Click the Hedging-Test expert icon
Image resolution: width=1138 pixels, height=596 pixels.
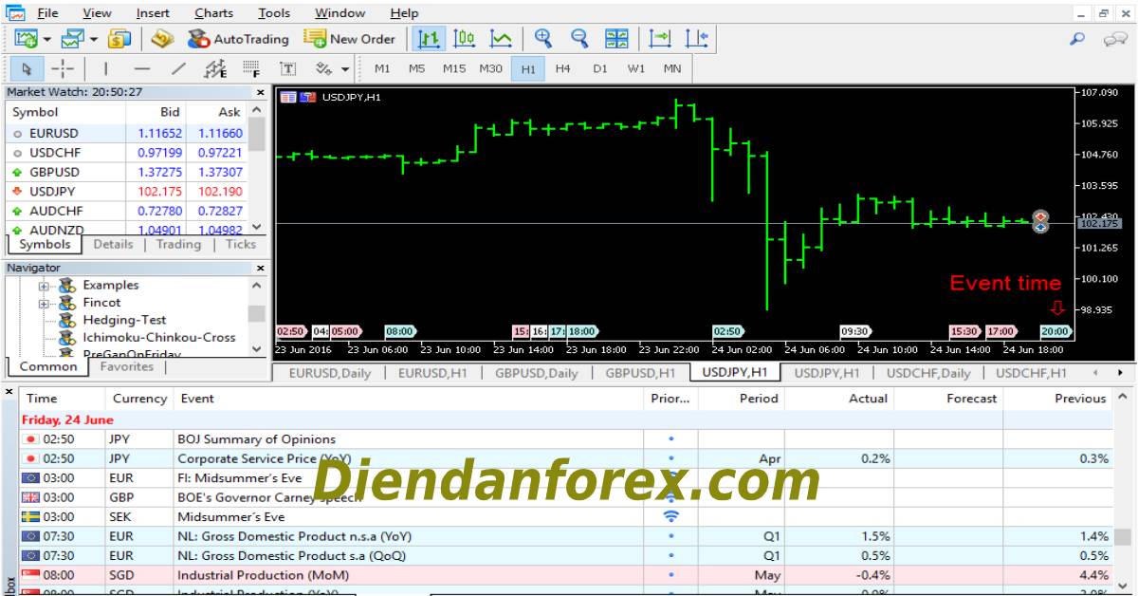point(67,320)
